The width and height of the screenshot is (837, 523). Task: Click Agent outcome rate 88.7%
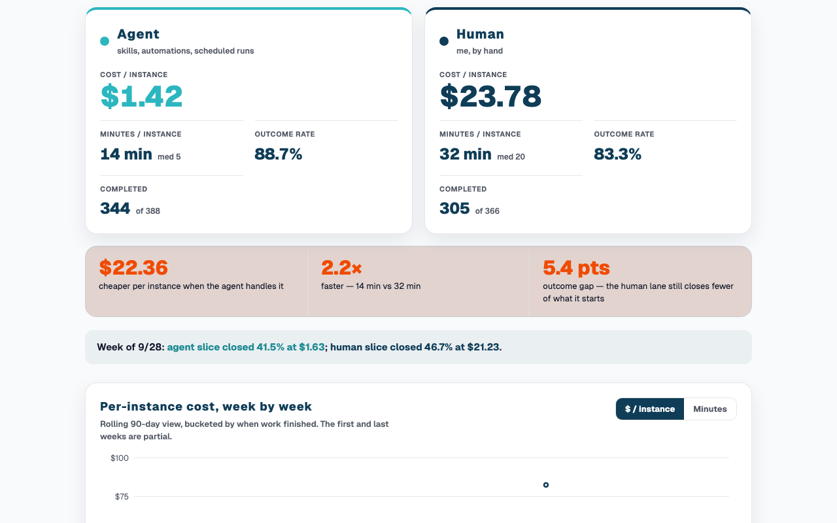pos(279,154)
